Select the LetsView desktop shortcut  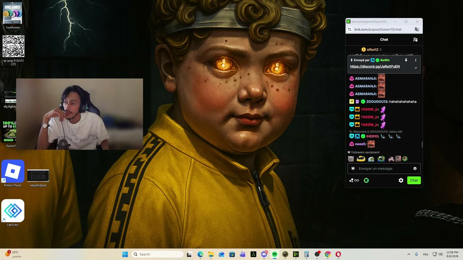13,213
